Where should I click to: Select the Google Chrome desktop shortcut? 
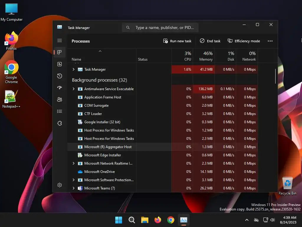pos(12,72)
